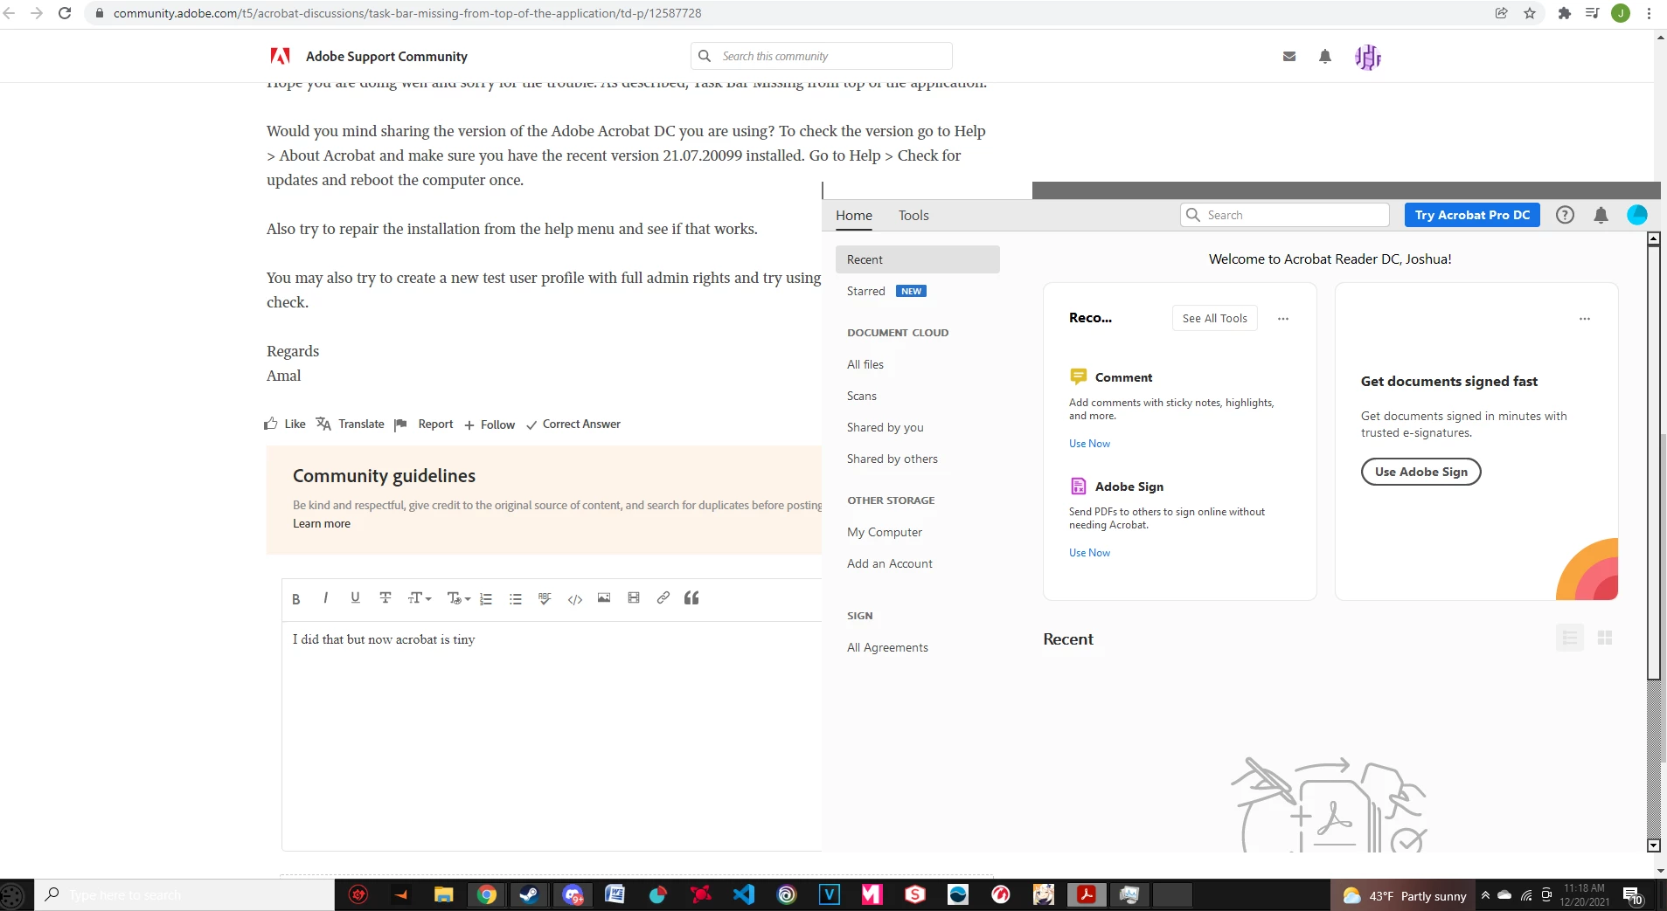
Task: Mark the post as Correct Answer
Action: click(x=573, y=424)
